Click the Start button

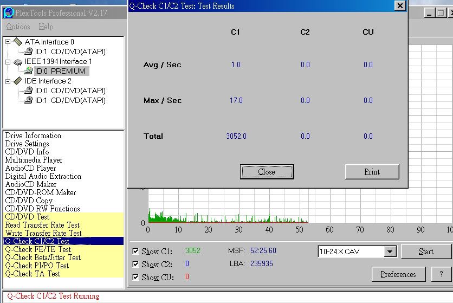pos(426,252)
